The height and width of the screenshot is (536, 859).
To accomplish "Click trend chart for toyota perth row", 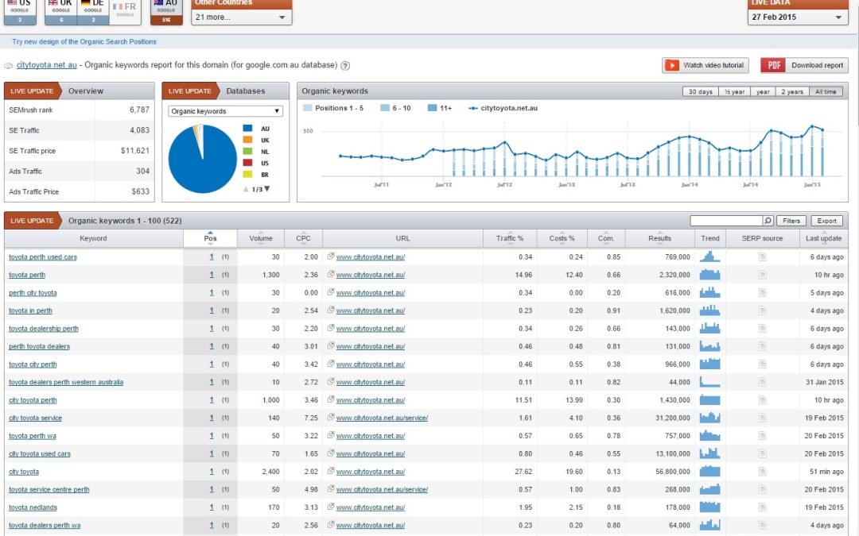I will pos(710,275).
